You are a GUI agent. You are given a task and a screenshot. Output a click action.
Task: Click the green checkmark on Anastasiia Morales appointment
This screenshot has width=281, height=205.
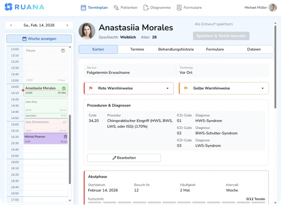[64, 88]
